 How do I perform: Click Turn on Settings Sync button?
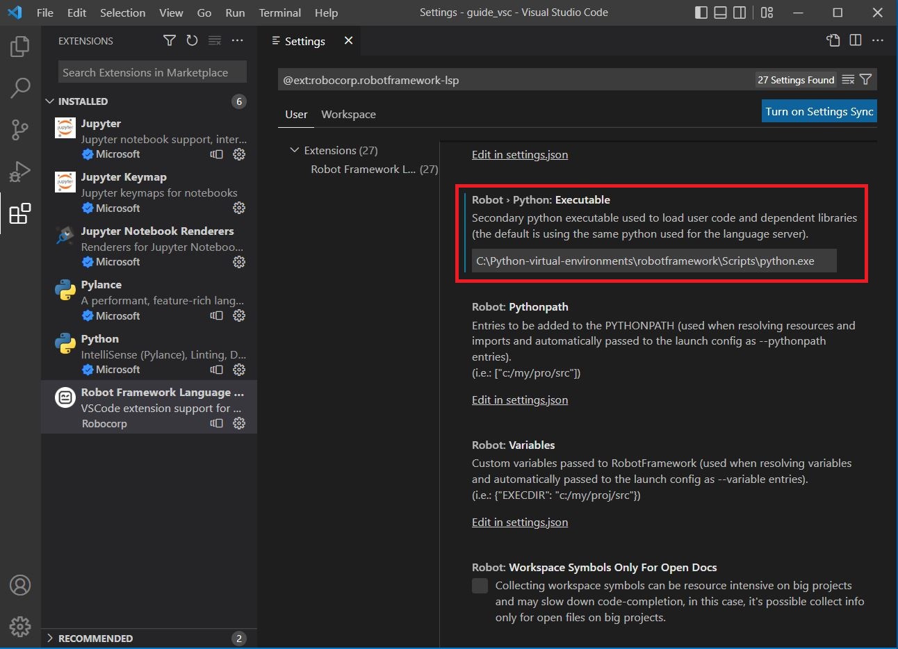coord(819,112)
